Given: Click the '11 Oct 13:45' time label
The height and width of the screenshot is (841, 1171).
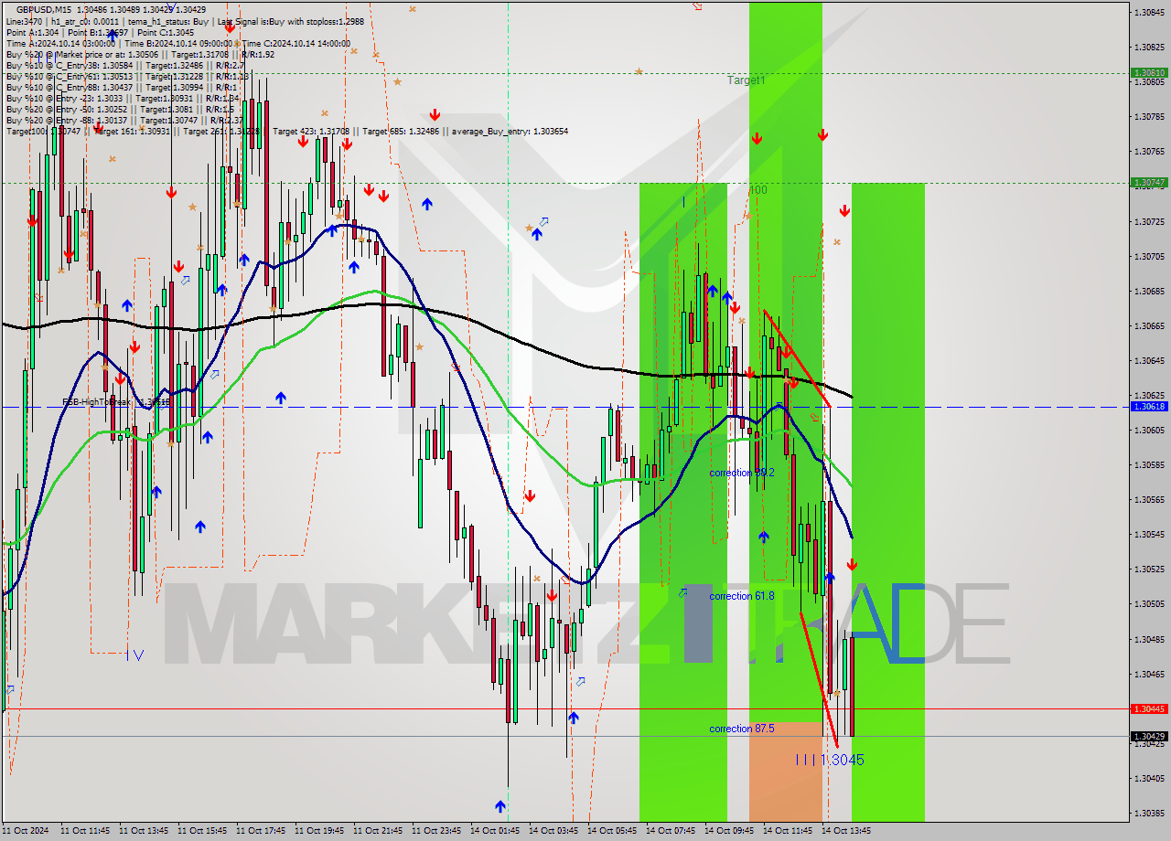Looking at the screenshot, I should click(x=144, y=831).
